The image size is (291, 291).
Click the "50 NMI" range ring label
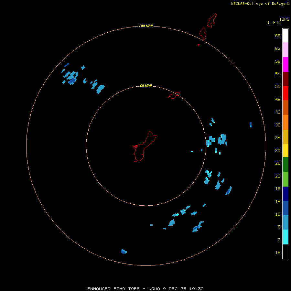point(146,86)
